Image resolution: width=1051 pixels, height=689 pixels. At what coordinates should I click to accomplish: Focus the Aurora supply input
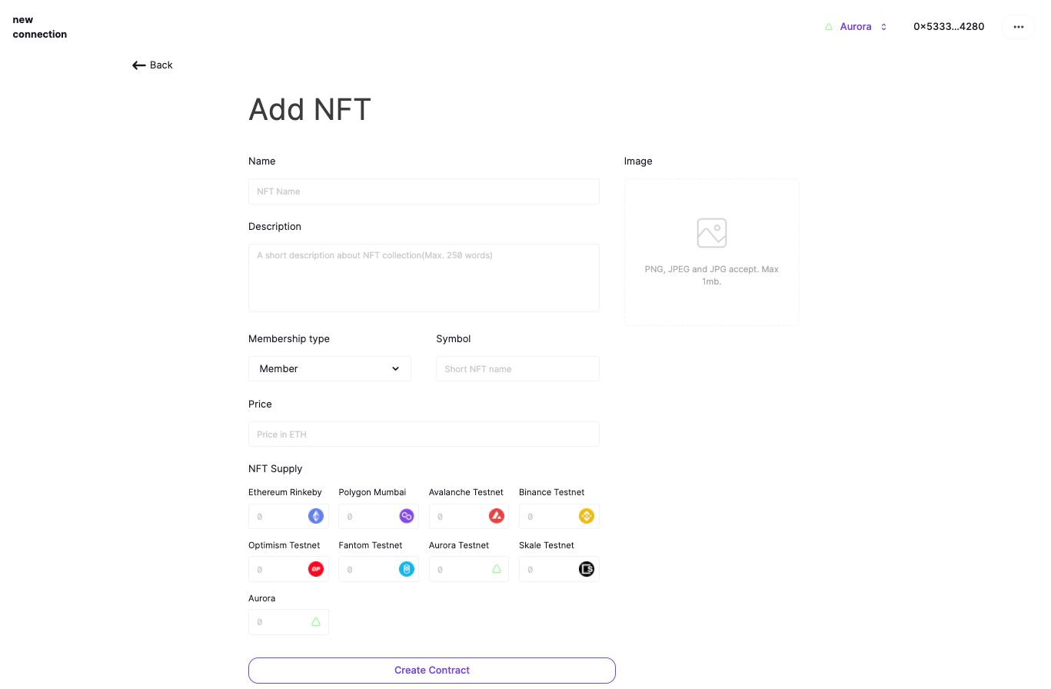[x=288, y=622]
